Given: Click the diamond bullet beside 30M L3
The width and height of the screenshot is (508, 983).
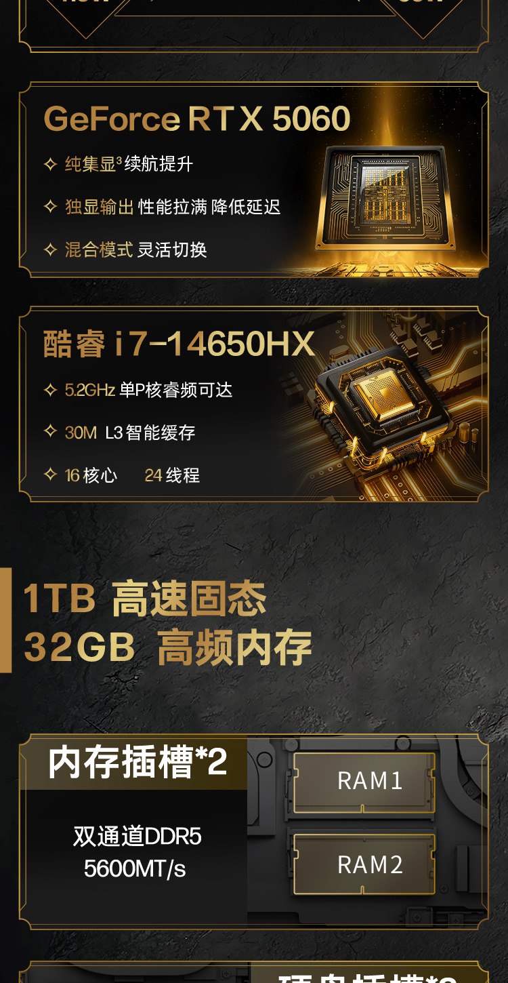Looking at the screenshot, I should coord(50,431).
